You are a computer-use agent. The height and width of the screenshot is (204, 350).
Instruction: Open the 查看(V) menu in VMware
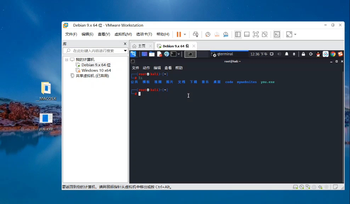[104, 34]
